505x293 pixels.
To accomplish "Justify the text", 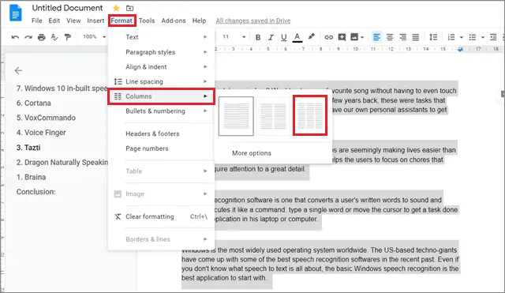I will click(x=416, y=37).
